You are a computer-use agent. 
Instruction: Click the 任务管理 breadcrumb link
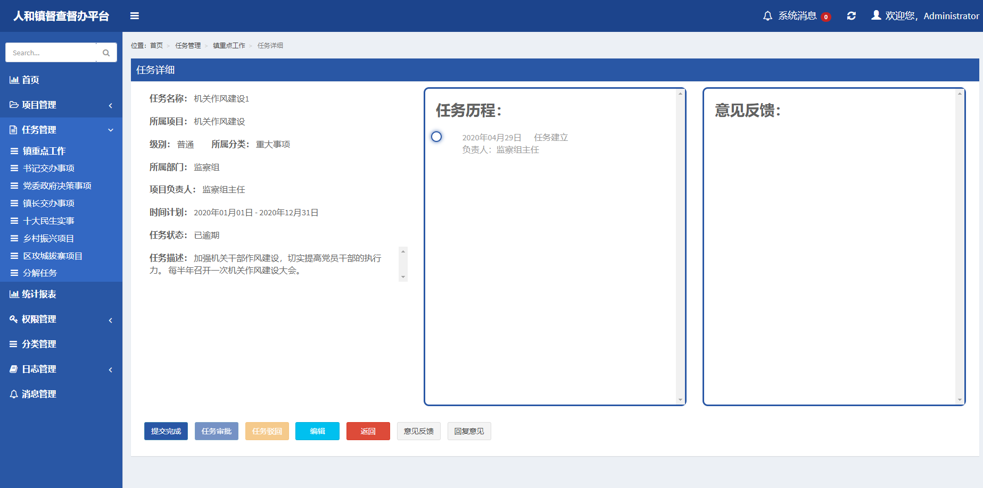tap(188, 46)
